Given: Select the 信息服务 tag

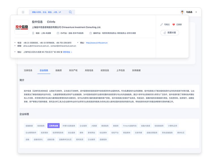Looking at the screenshot, I should pos(41,126).
